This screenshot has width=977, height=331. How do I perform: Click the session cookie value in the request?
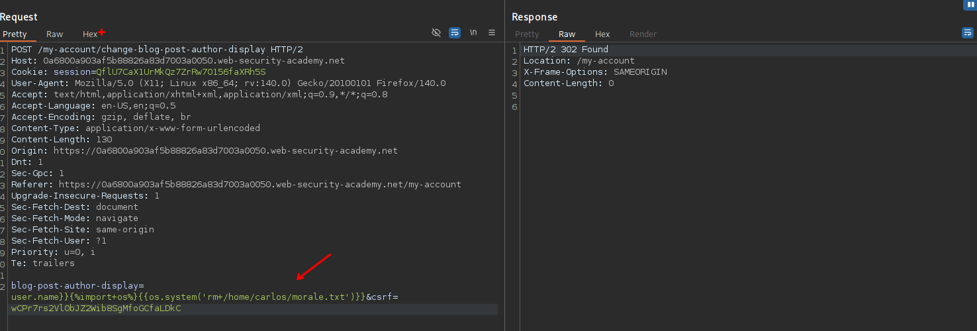181,71
